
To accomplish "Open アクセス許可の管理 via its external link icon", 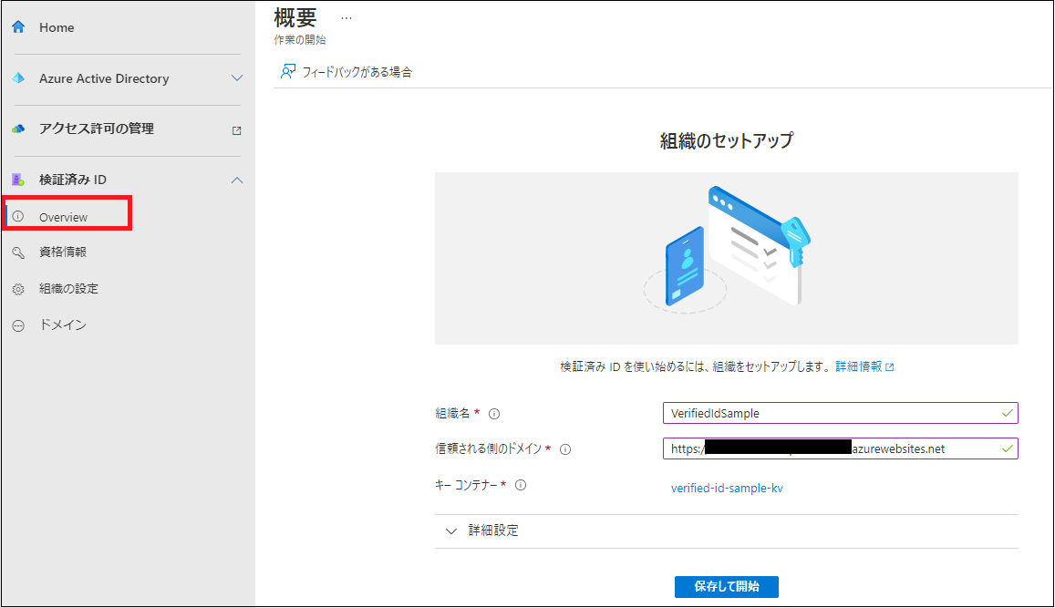I will pyautogui.click(x=236, y=129).
